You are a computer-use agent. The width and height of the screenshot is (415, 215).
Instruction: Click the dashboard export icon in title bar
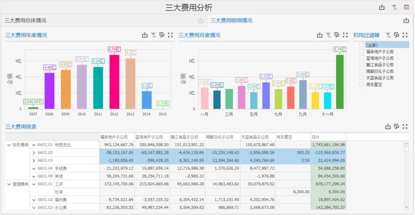click(381, 7)
